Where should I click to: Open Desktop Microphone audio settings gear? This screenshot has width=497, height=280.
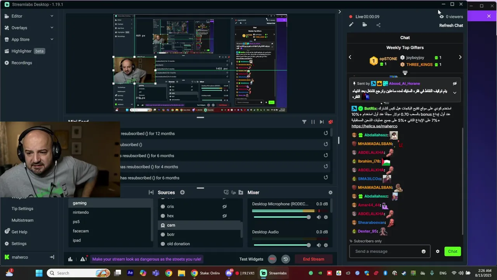point(326,217)
